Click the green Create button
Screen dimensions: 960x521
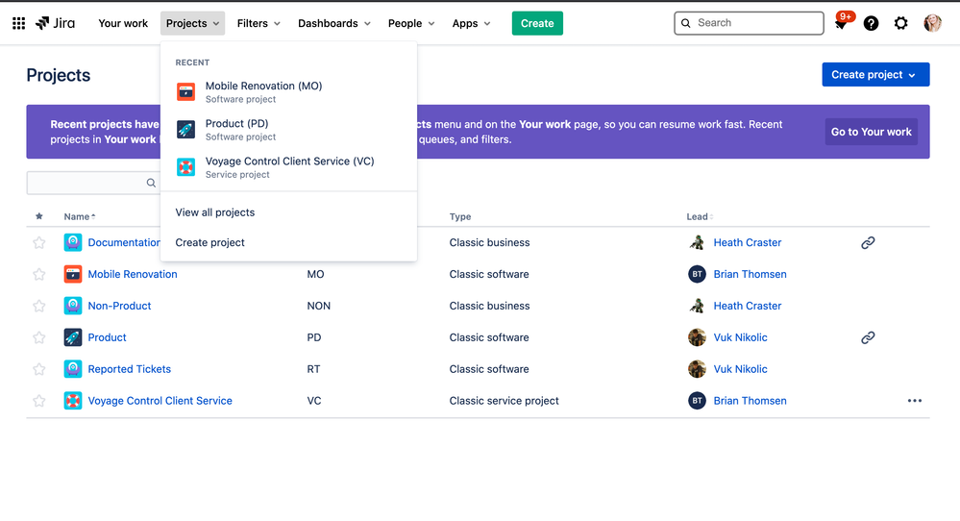[x=537, y=23]
